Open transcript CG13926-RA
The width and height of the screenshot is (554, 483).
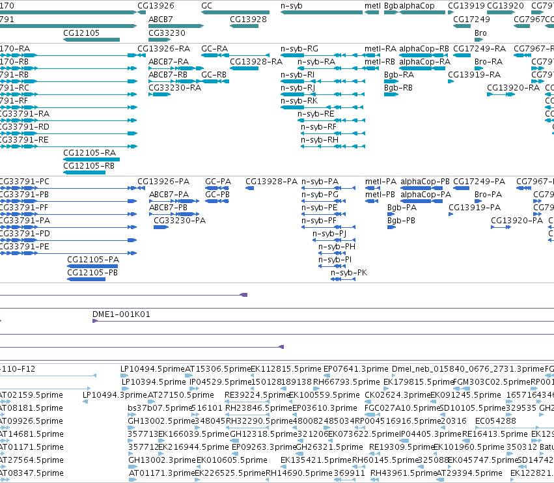(164, 49)
